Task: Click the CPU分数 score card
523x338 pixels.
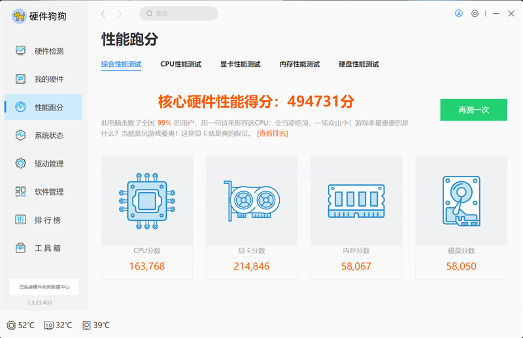Action: click(x=147, y=216)
